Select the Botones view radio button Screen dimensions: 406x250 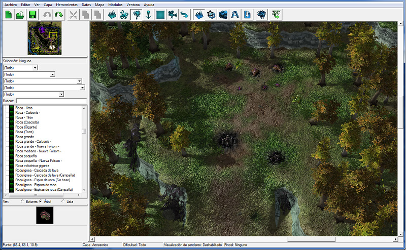22,201
